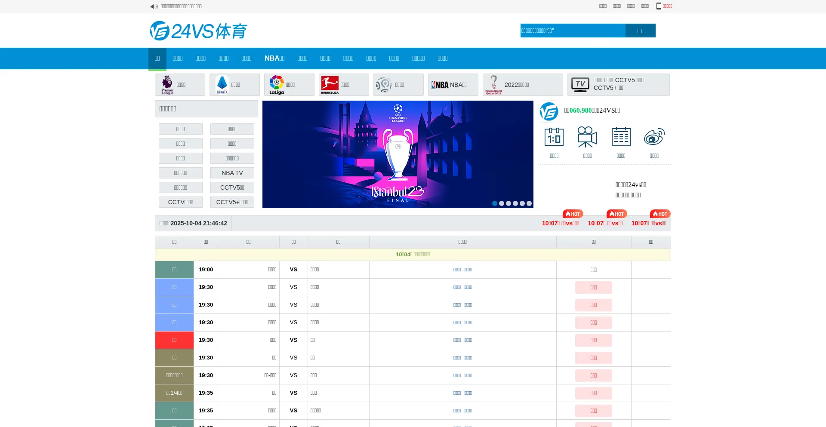Open the video camera icon section
Viewport: 826px width, 427px height.
587,137
